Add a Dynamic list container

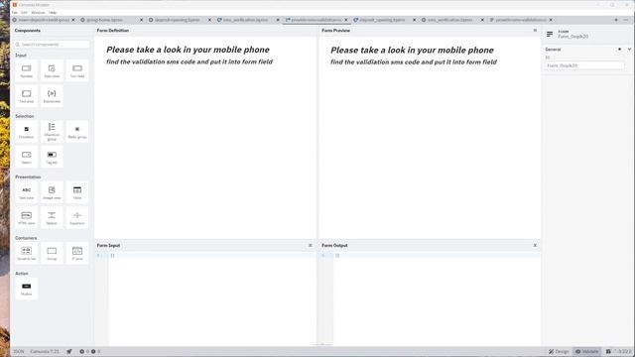[27, 254]
